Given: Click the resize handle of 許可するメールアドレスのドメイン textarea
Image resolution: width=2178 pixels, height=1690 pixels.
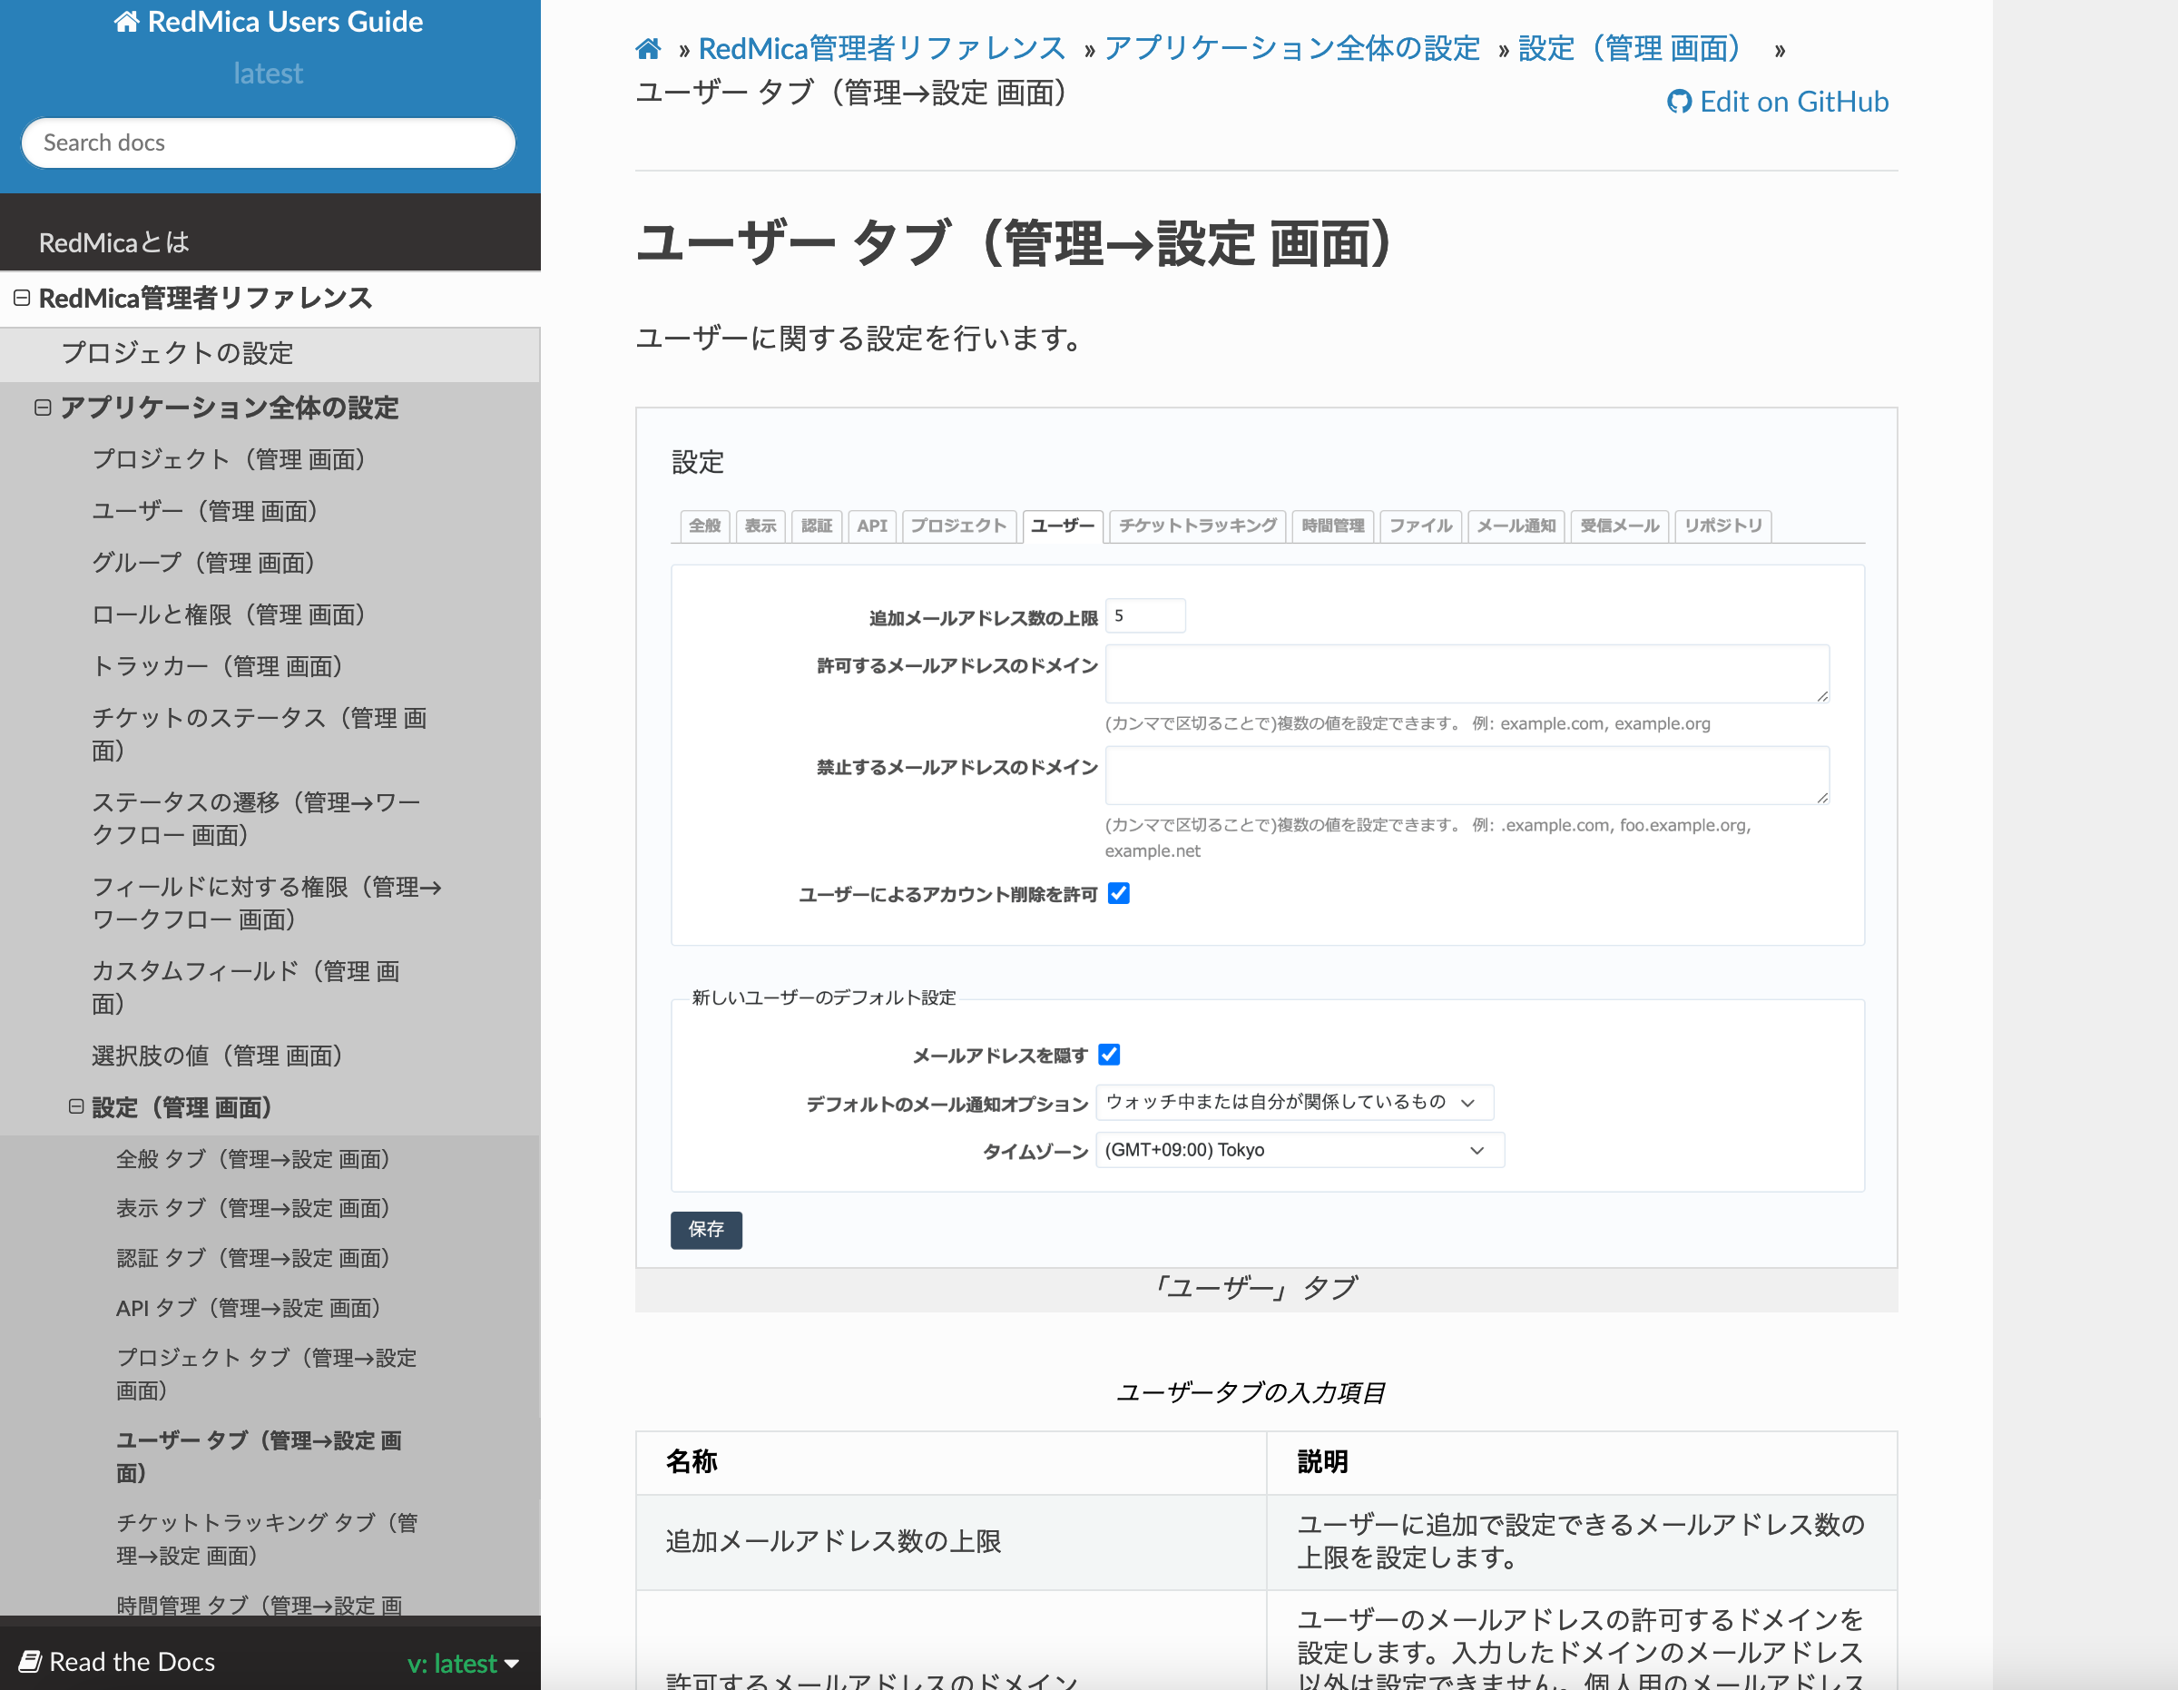Looking at the screenshot, I should [x=1822, y=695].
